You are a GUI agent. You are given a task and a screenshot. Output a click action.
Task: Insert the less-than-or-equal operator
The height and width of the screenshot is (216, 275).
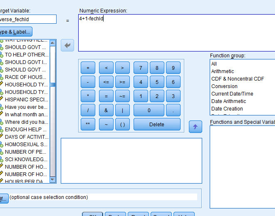coord(106,82)
